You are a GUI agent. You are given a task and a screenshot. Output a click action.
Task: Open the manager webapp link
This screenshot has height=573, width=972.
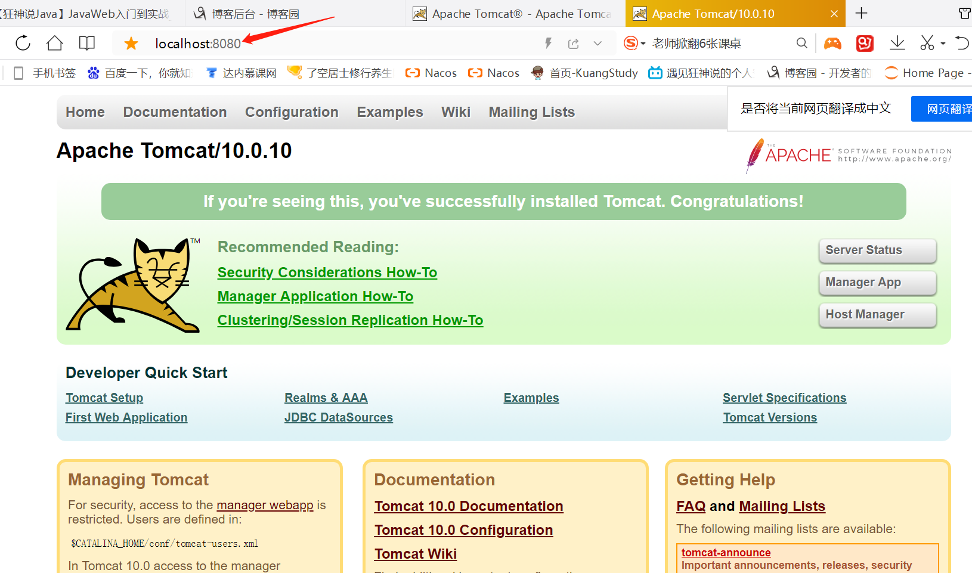[265, 505]
